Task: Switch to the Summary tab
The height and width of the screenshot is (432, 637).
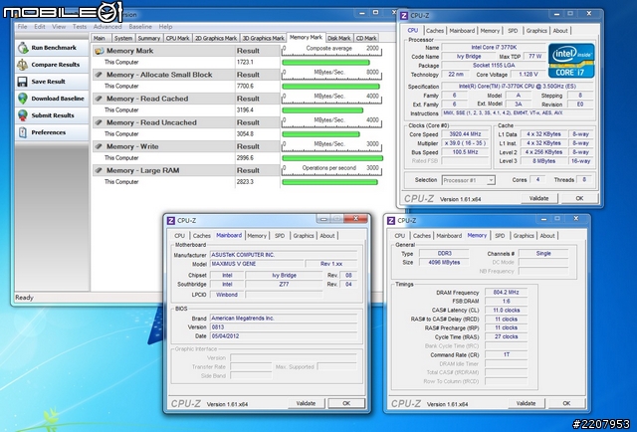Action: click(x=148, y=38)
